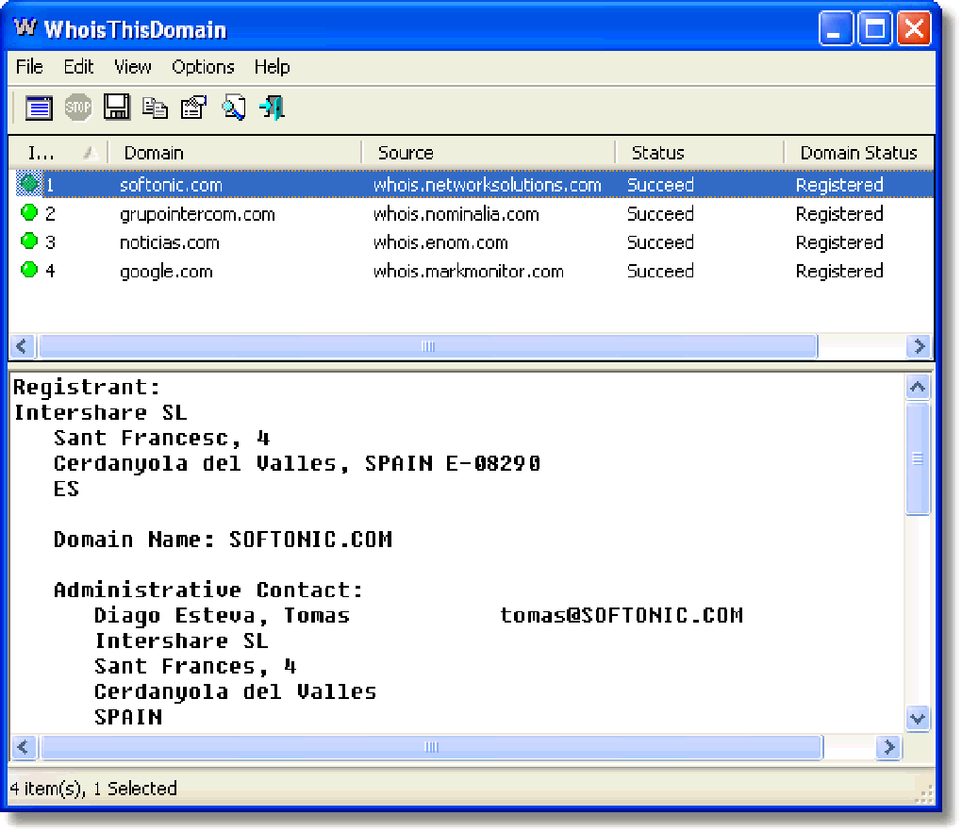Viewport: 962px width, 832px height.
Task: Click left arrow of whois text horizontal scrollbar
Action: pos(24,747)
